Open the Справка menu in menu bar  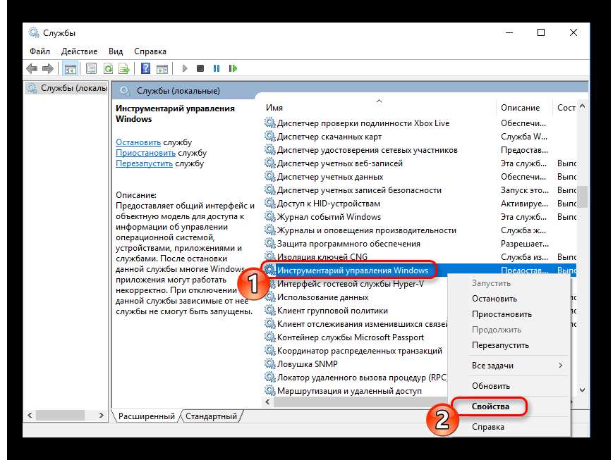pos(150,51)
